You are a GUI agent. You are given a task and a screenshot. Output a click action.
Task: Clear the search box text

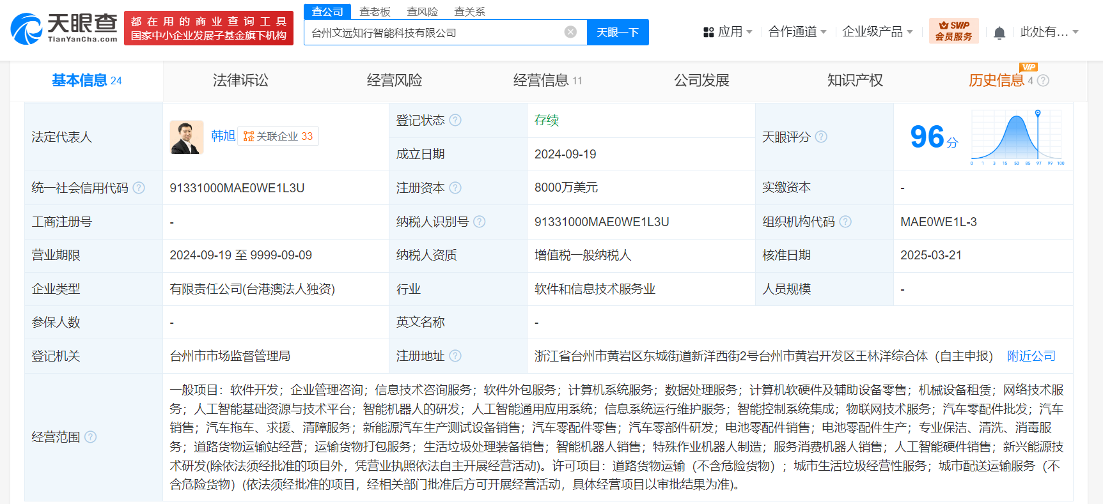(570, 32)
